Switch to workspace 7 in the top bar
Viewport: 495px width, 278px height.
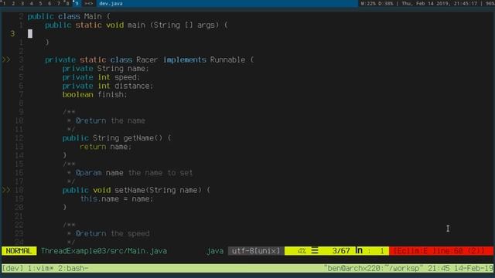click(x=59, y=3)
